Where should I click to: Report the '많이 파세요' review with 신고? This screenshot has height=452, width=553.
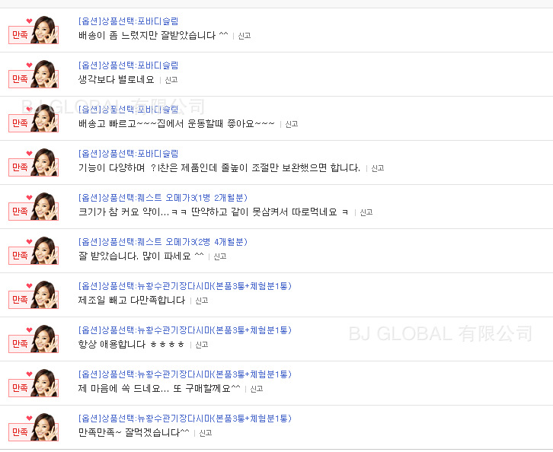219,256
